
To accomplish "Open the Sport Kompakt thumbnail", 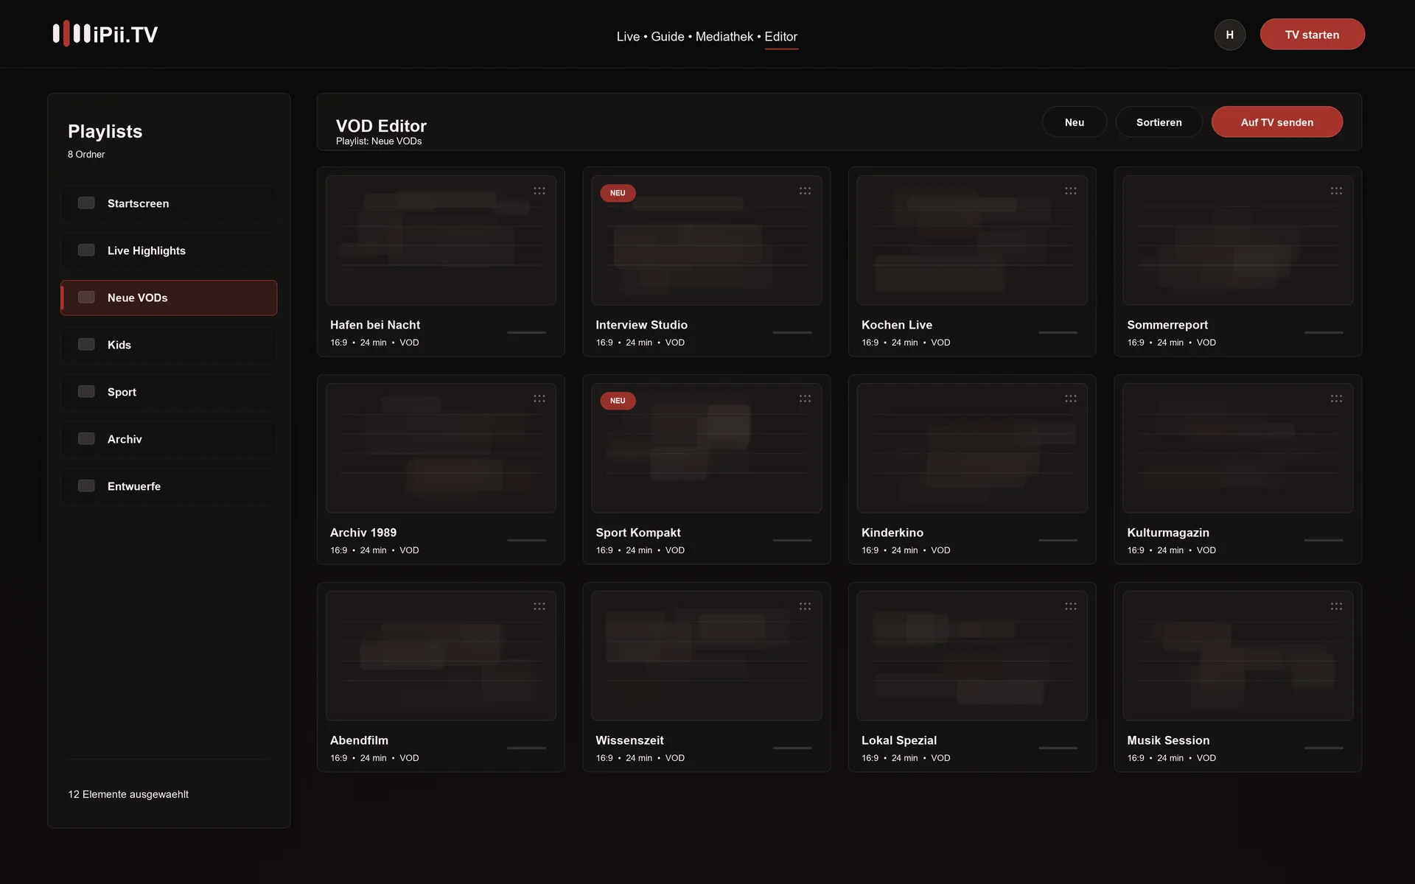I will (706, 448).
